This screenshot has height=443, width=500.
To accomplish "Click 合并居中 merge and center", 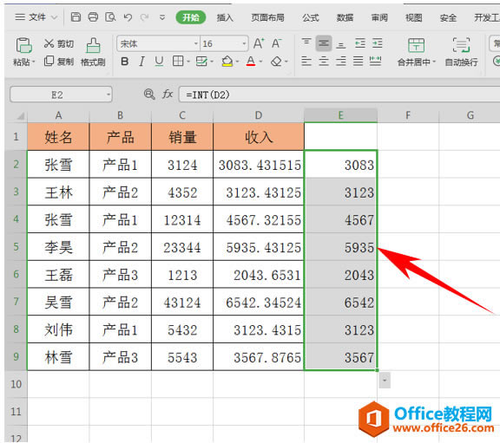I will tap(417, 53).
